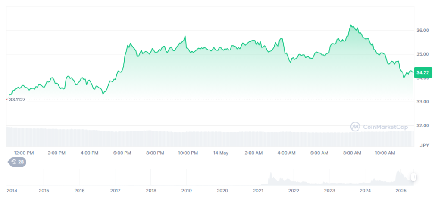This screenshot has height=200, width=441.
Task: Click the clock history badge showing 28
Action: 17,162
